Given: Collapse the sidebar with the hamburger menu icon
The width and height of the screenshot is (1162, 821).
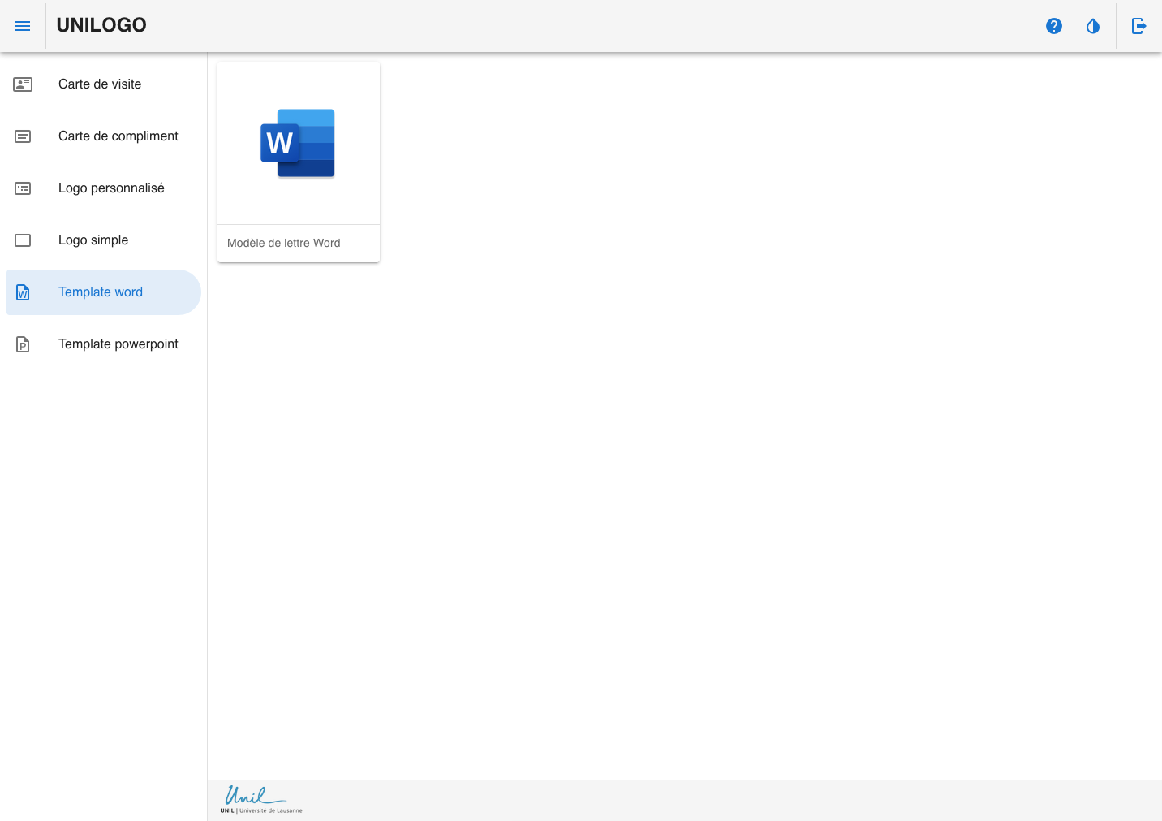Looking at the screenshot, I should [23, 26].
